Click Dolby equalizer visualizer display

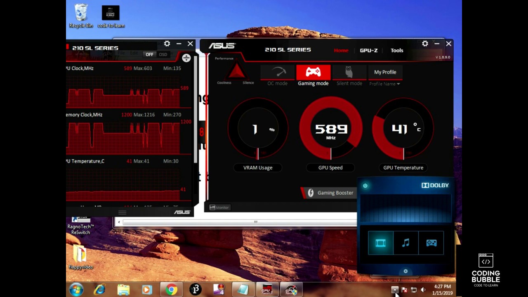405,208
